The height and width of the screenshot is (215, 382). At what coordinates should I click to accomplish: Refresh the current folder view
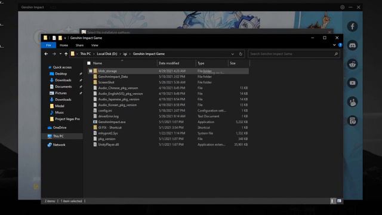241,54
